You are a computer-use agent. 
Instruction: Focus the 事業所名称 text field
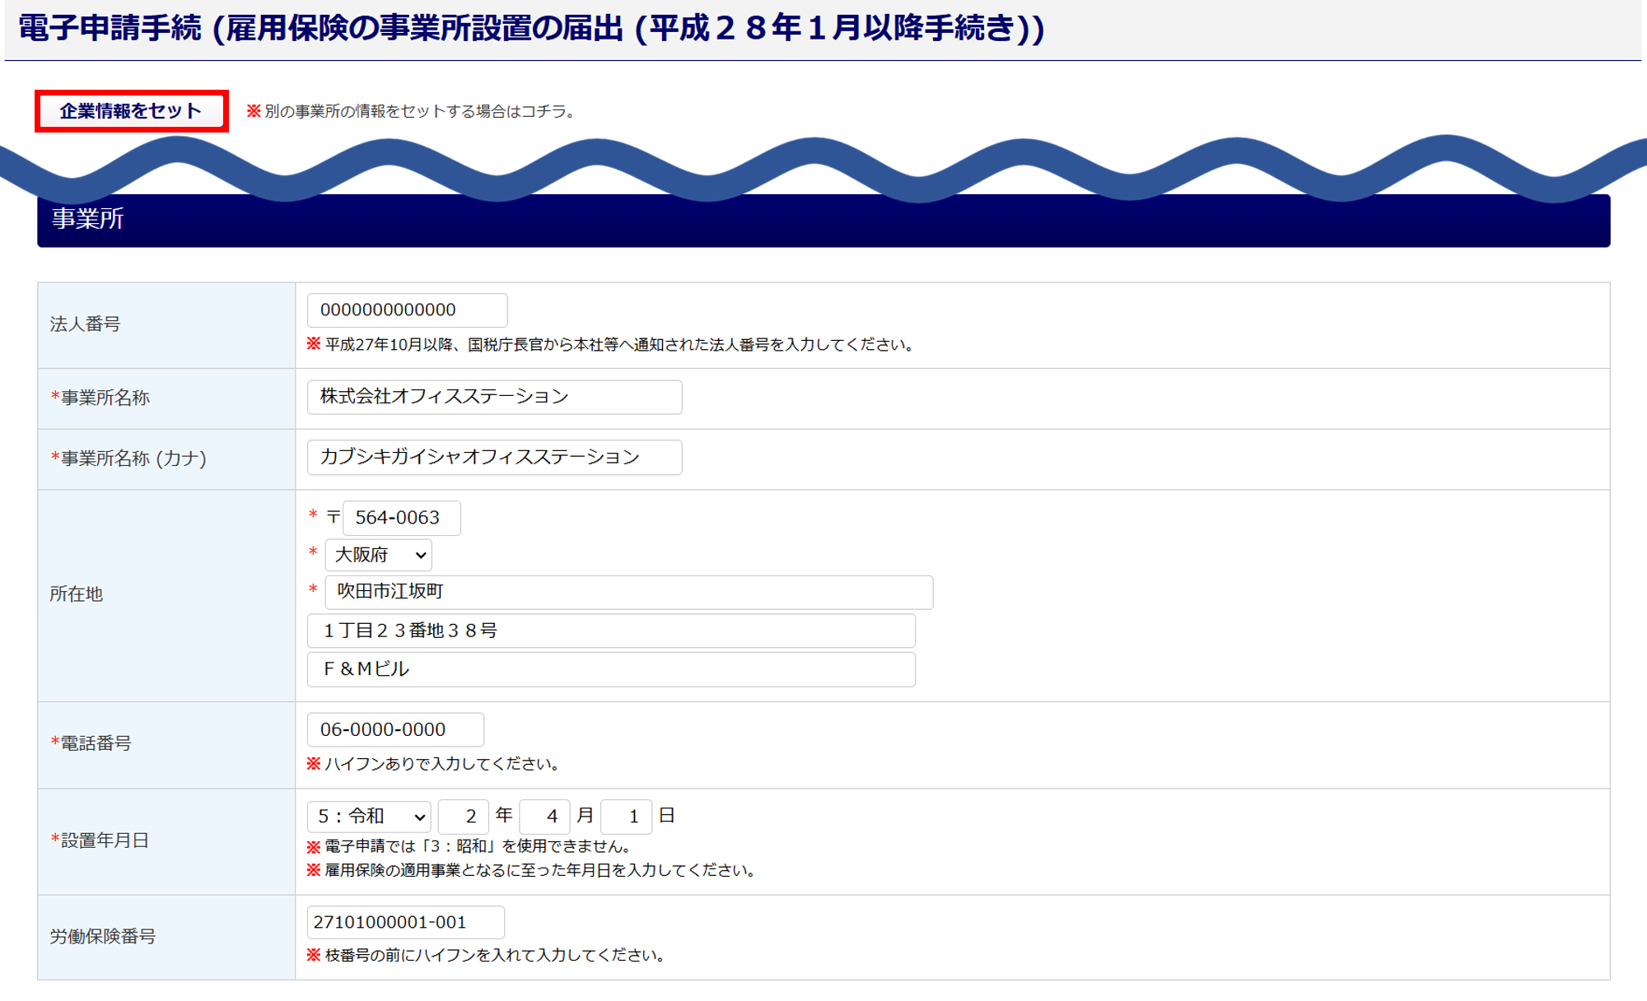[x=494, y=397]
